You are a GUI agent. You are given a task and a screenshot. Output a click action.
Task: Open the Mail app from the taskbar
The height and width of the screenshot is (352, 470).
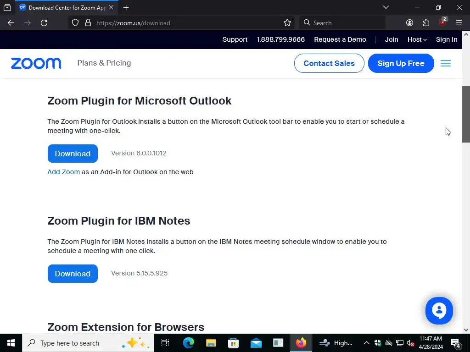[256, 343]
